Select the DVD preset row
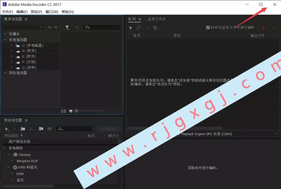 point(61,174)
